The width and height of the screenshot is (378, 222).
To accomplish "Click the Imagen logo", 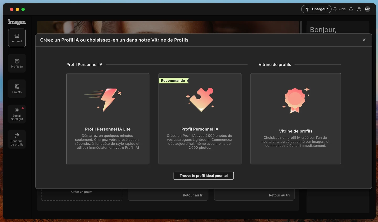I will coord(17,22).
